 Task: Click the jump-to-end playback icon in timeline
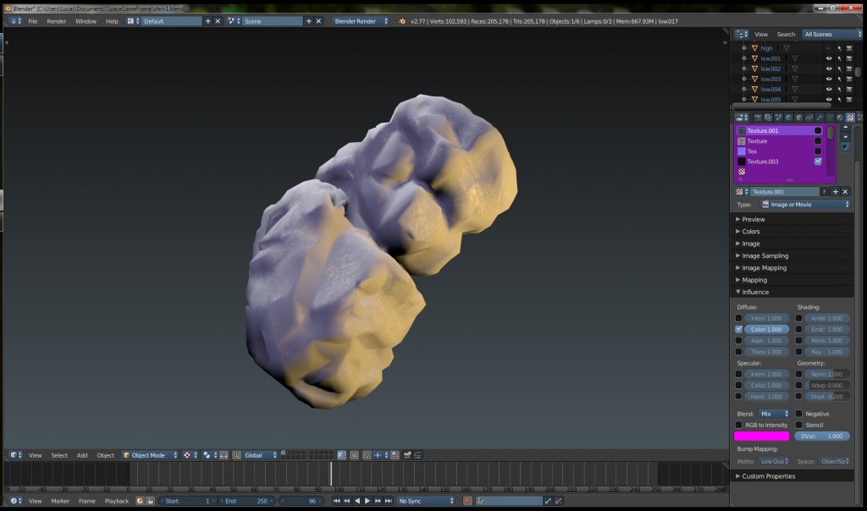pyautogui.click(x=388, y=500)
